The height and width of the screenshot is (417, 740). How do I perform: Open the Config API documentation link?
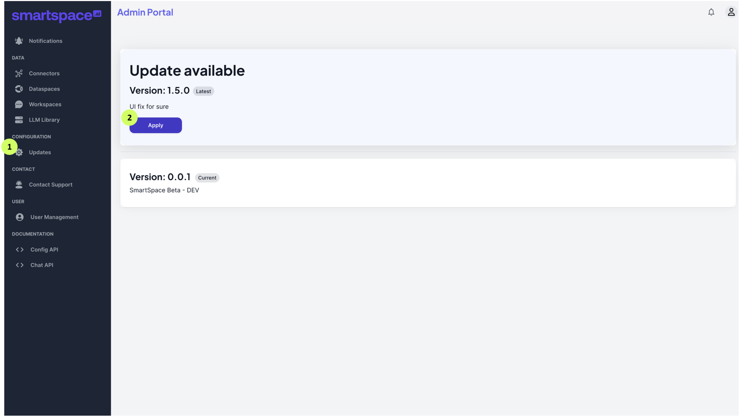point(44,250)
